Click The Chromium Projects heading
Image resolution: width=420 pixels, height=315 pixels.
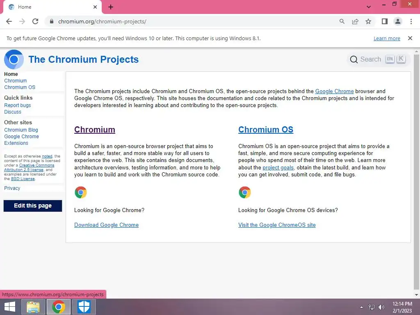pyautogui.click(x=84, y=59)
